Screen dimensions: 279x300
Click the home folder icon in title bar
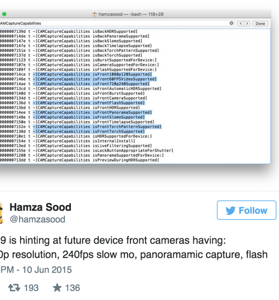click(94, 15)
